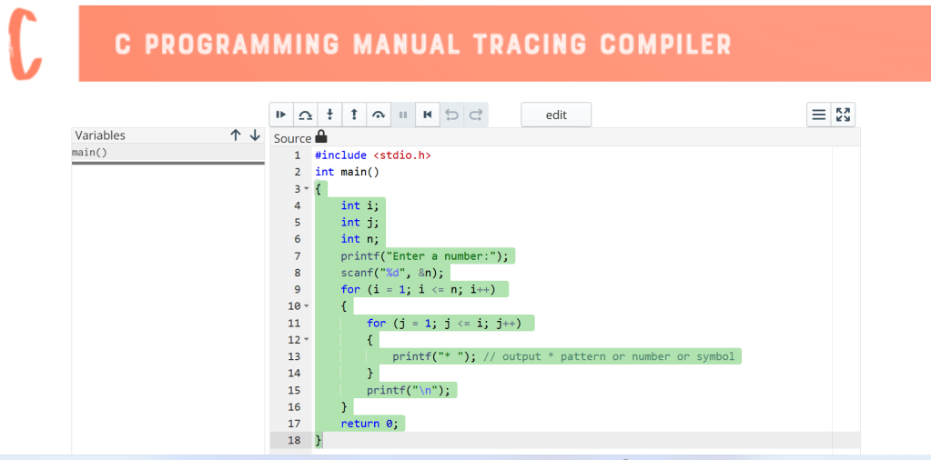This screenshot has width=931, height=460.
Task: Click the step out up-arrow icon
Action: [354, 115]
